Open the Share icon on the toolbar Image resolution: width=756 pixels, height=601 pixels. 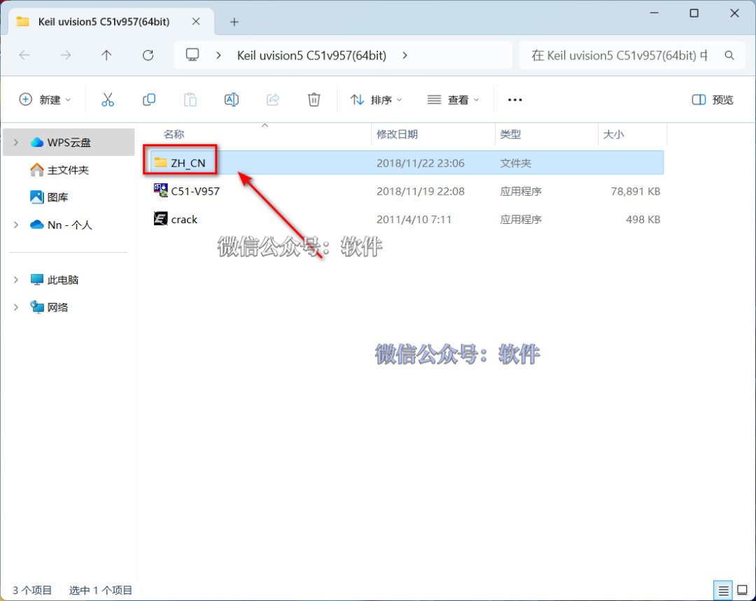click(272, 99)
